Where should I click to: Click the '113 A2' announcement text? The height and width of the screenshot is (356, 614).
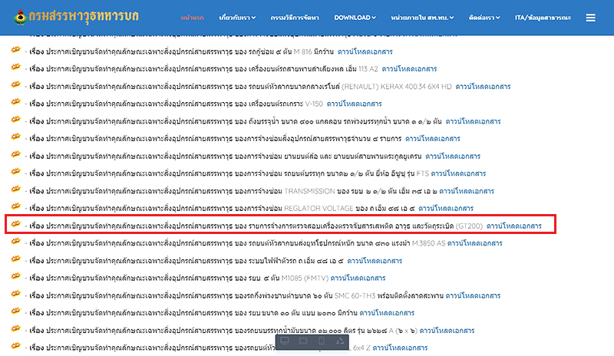368,69
